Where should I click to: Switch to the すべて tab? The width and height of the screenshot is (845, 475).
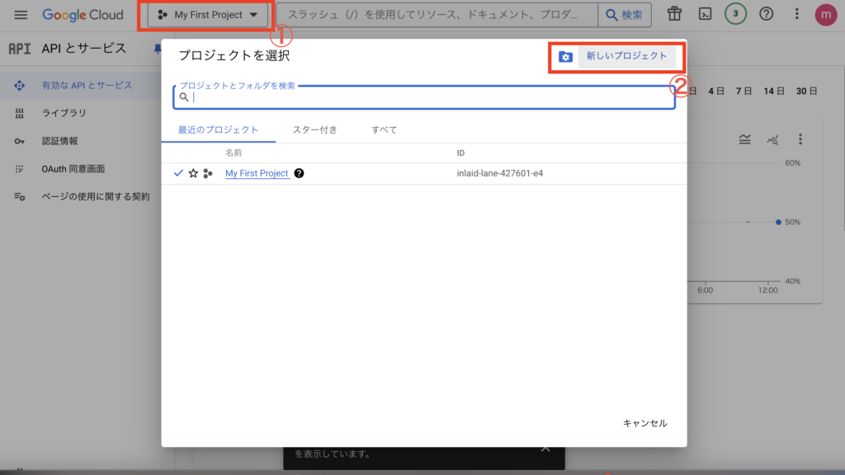[384, 129]
